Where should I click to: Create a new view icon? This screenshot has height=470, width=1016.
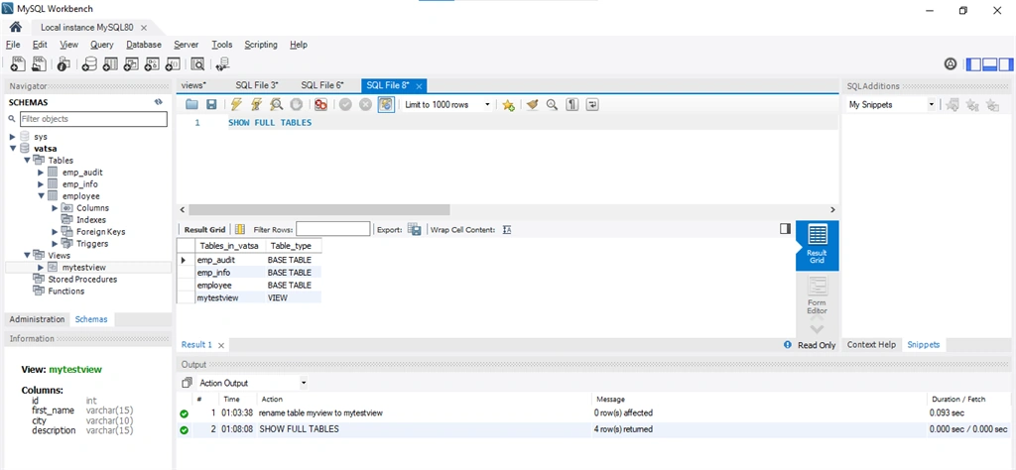[x=131, y=63]
